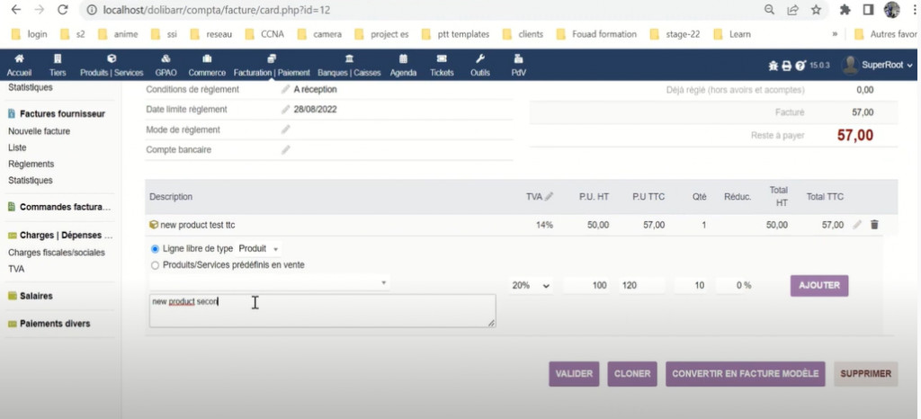The width and height of the screenshot is (921, 419).
Task: Edit Mode de règlement with pencil icon
Action: [286, 129]
